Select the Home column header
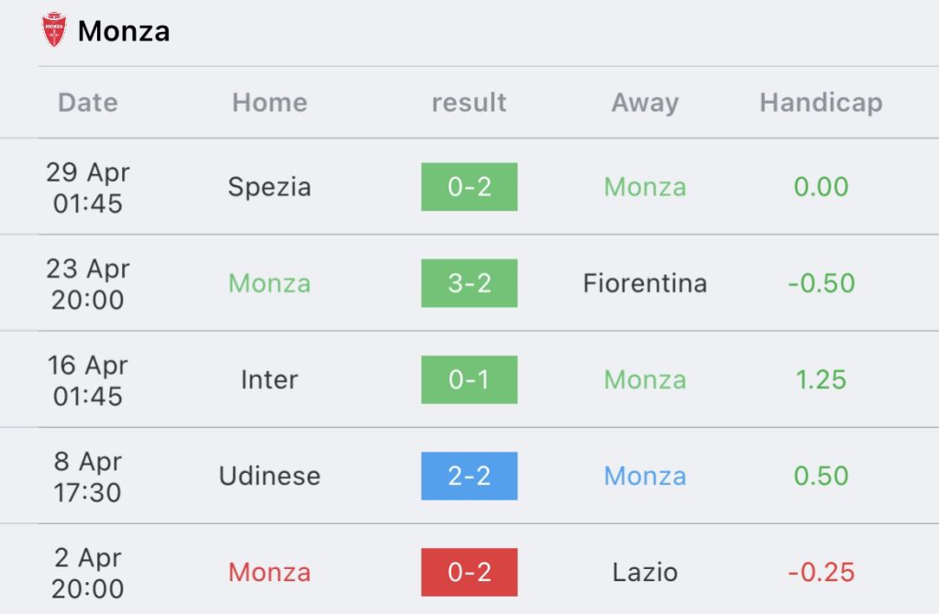 pos(270,103)
